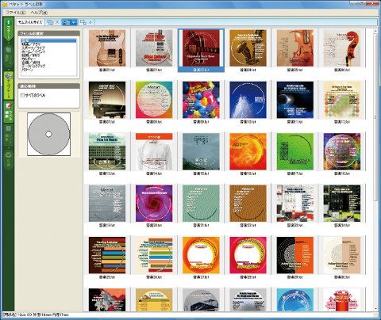Select the 音楽02 white guitar template
Viewport: 381px width, 320px height.
pyautogui.click(x=154, y=48)
